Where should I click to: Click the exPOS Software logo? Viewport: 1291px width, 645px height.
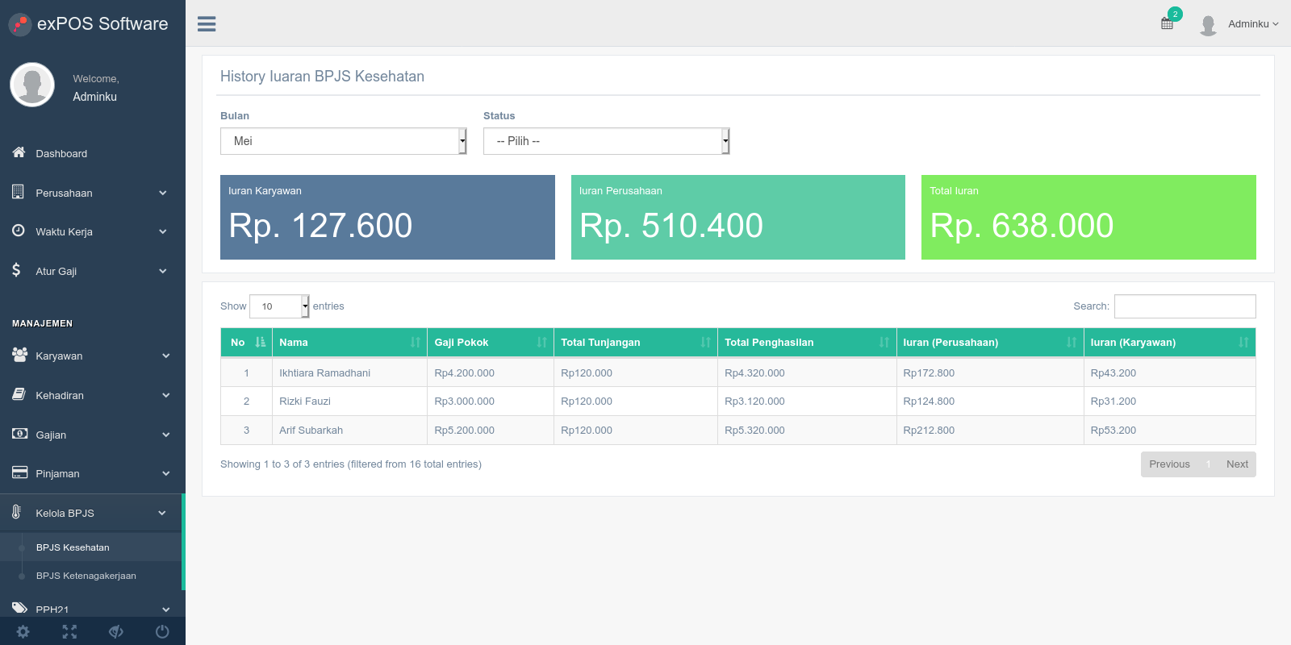click(89, 24)
